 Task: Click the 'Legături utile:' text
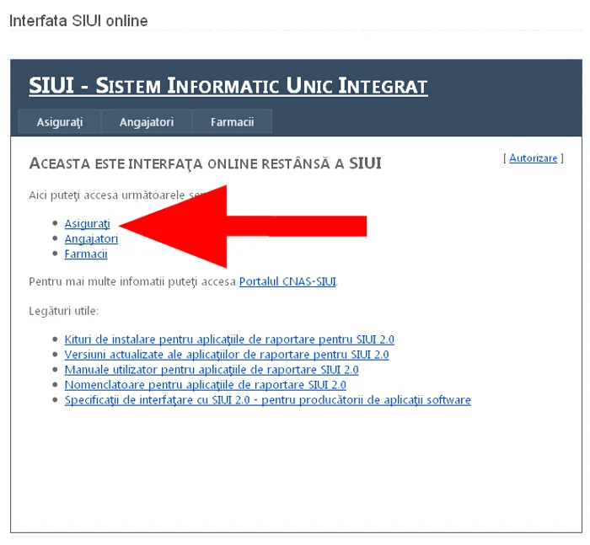pyautogui.click(x=63, y=311)
